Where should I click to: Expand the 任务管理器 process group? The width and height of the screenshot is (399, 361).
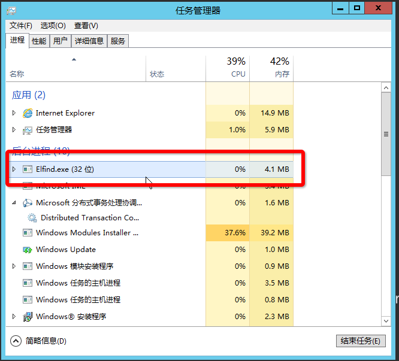(14, 130)
